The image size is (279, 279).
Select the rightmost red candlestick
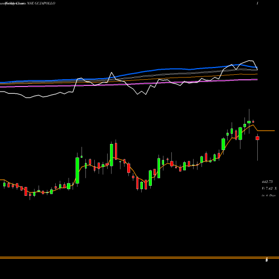(257, 138)
